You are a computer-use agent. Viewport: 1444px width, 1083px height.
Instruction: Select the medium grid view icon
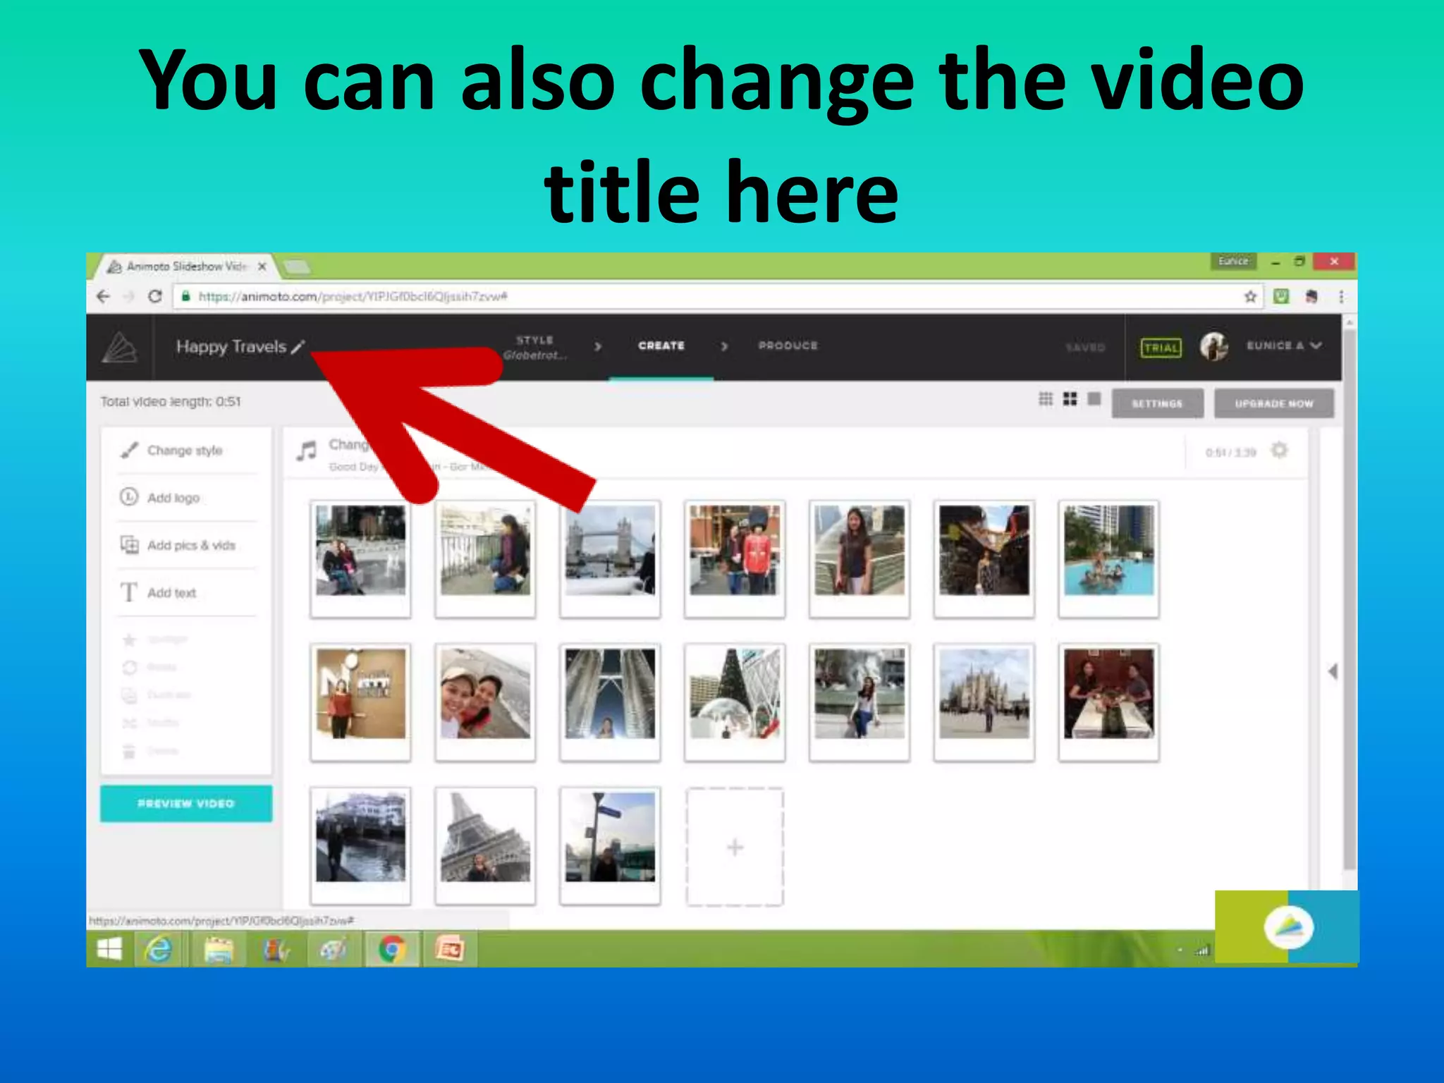[1070, 399]
